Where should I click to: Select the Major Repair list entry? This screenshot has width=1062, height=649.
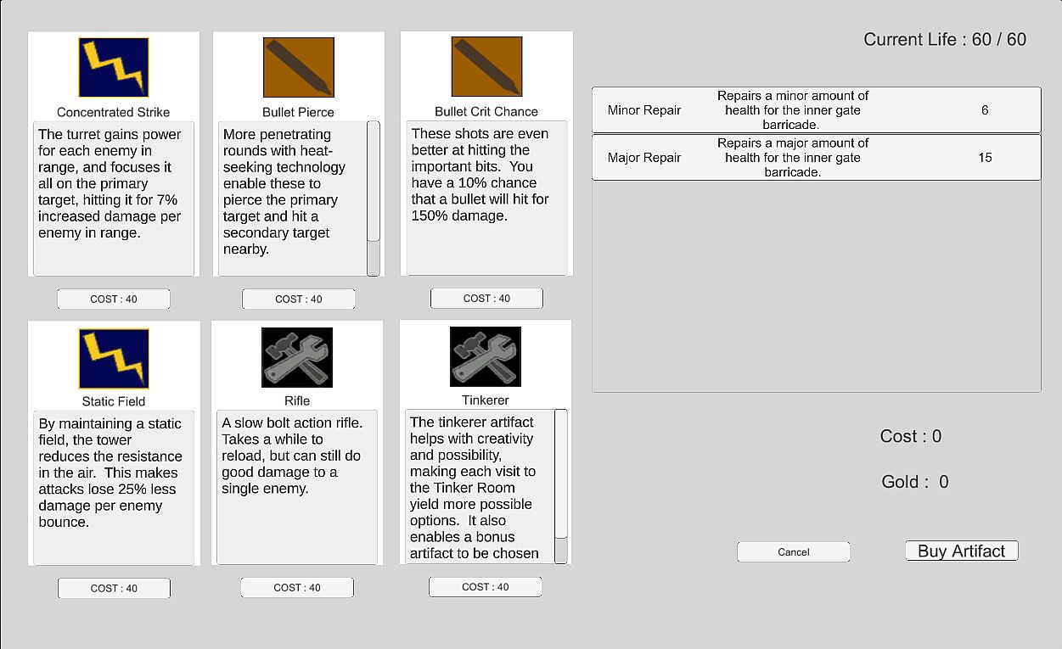pyautogui.click(x=816, y=158)
